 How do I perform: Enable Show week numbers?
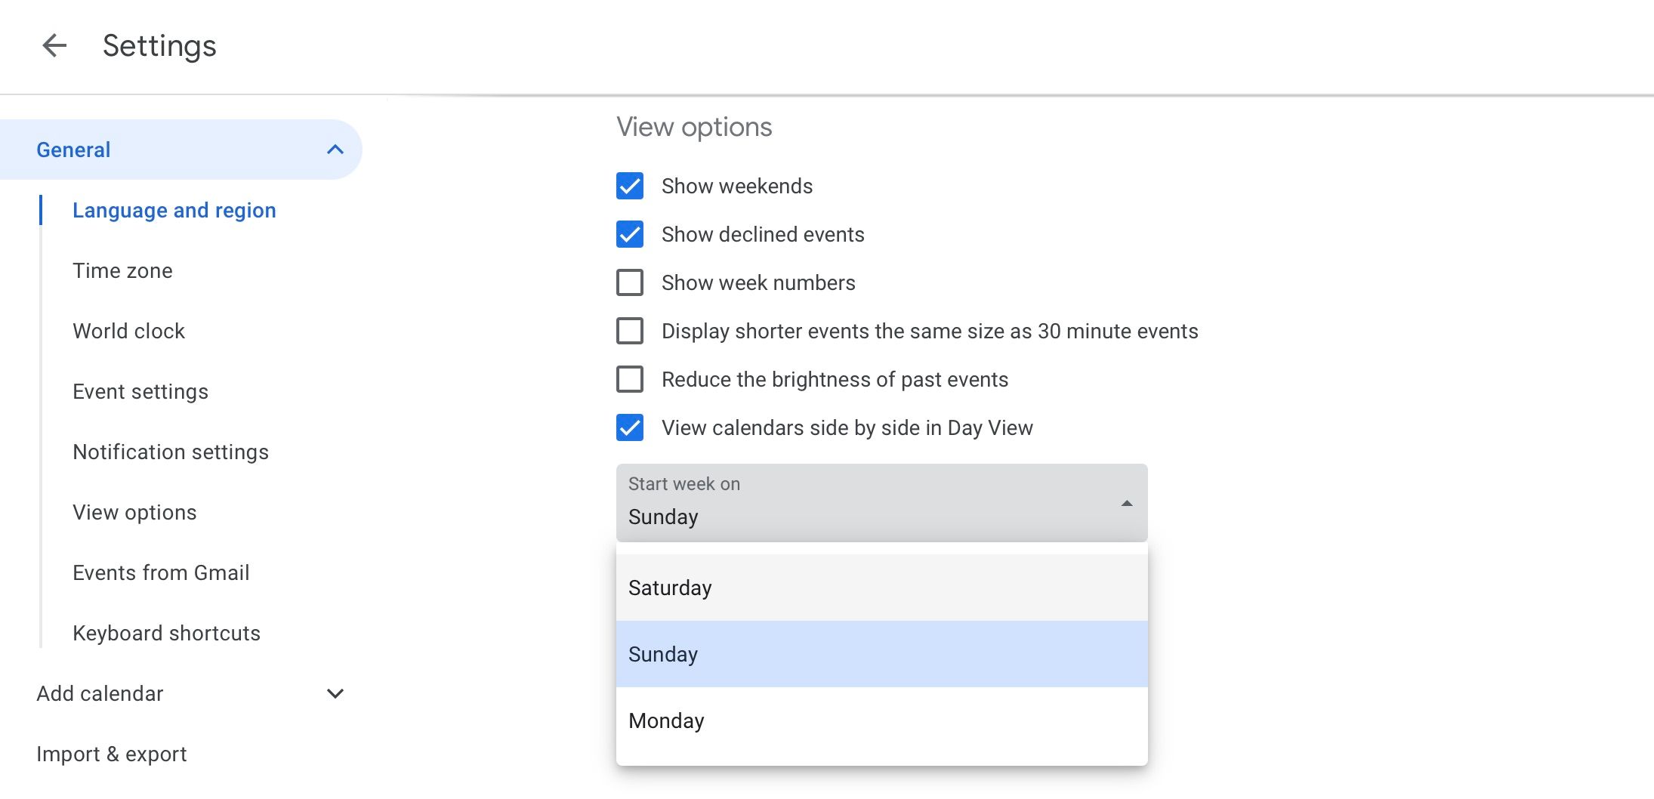629,282
